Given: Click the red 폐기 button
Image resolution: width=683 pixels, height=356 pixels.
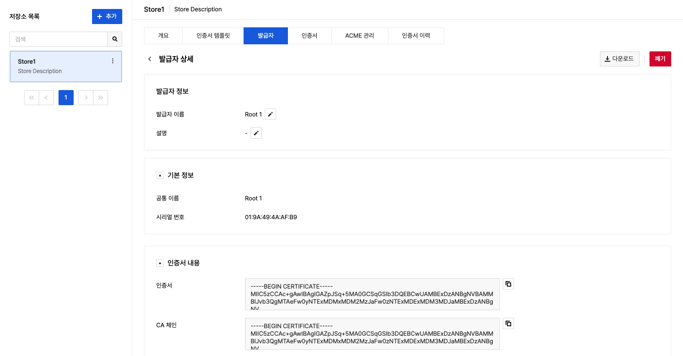Looking at the screenshot, I should point(660,58).
